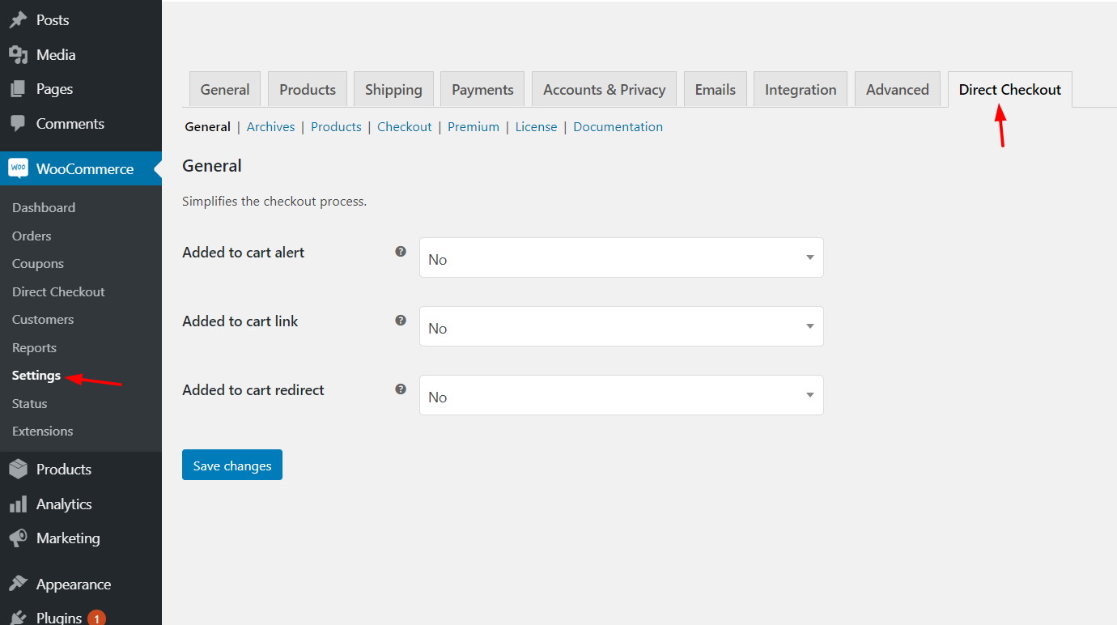1117x625 pixels.
Task: Open the Products sidebar menu label
Action: [64, 470]
